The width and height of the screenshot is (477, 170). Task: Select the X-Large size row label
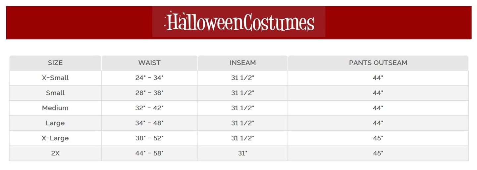coord(55,138)
